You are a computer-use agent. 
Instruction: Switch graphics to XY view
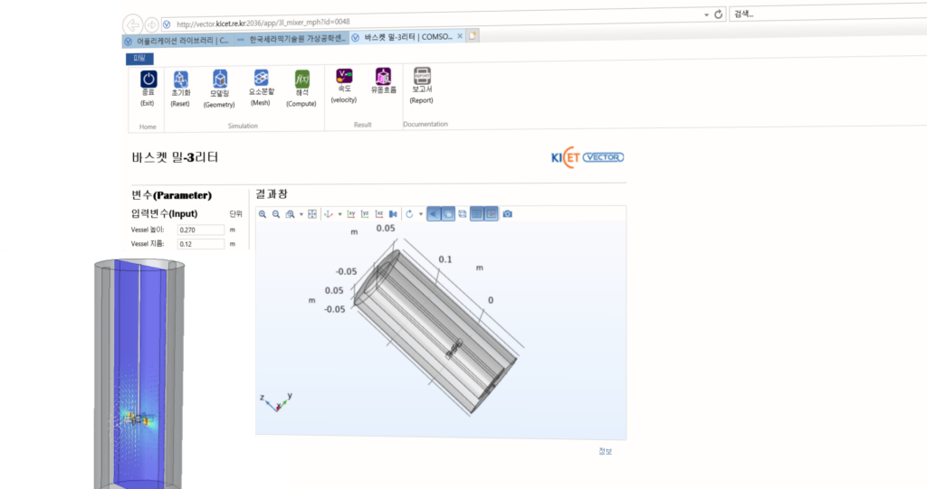350,214
